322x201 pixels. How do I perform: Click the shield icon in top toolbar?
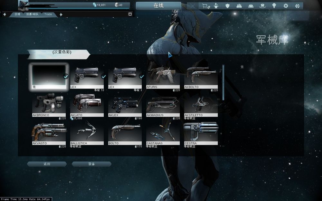click(x=227, y=6)
